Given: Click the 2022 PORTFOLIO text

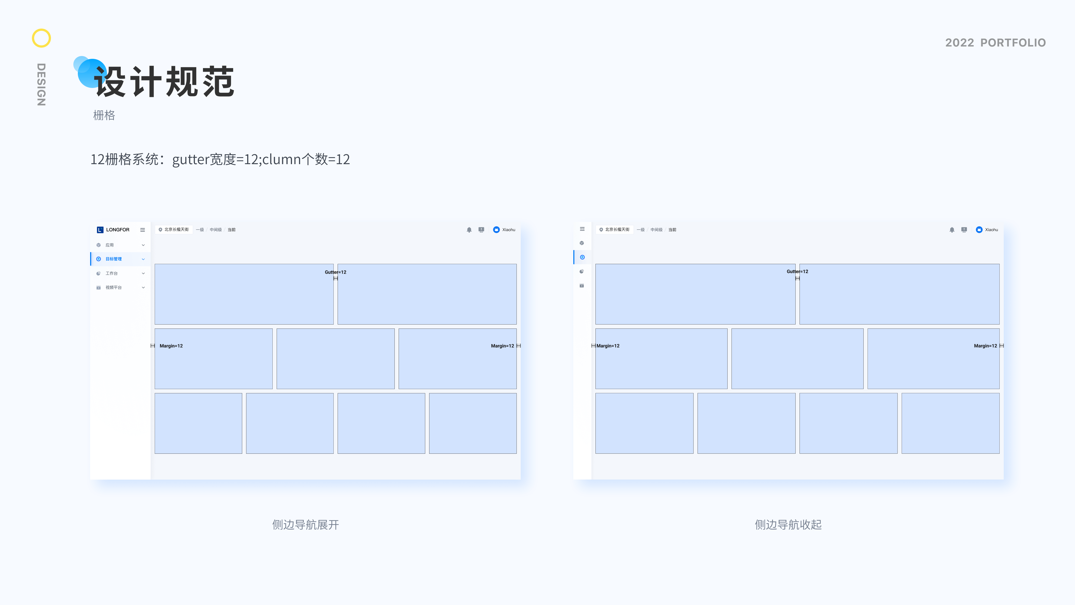Looking at the screenshot, I should pyautogui.click(x=995, y=43).
